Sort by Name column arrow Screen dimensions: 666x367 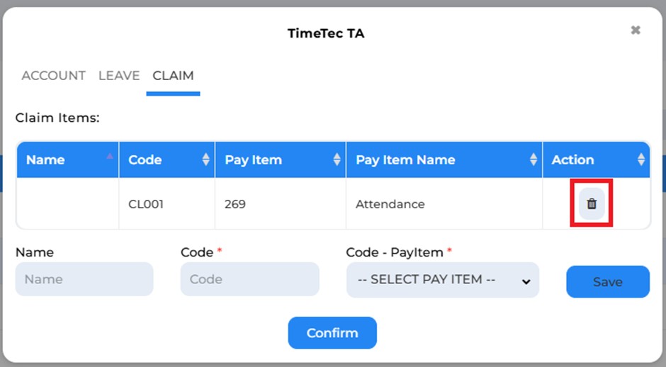click(x=110, y=157)
